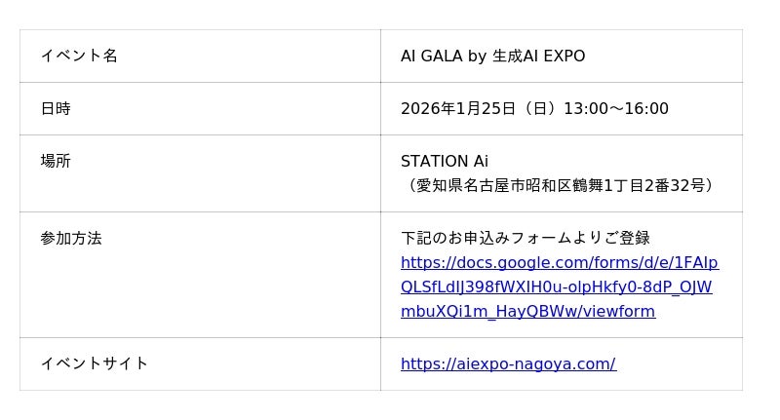Click the イベント名 row label
The width and height of the screenshot is (780, 420).
click(x=79, y=56)
